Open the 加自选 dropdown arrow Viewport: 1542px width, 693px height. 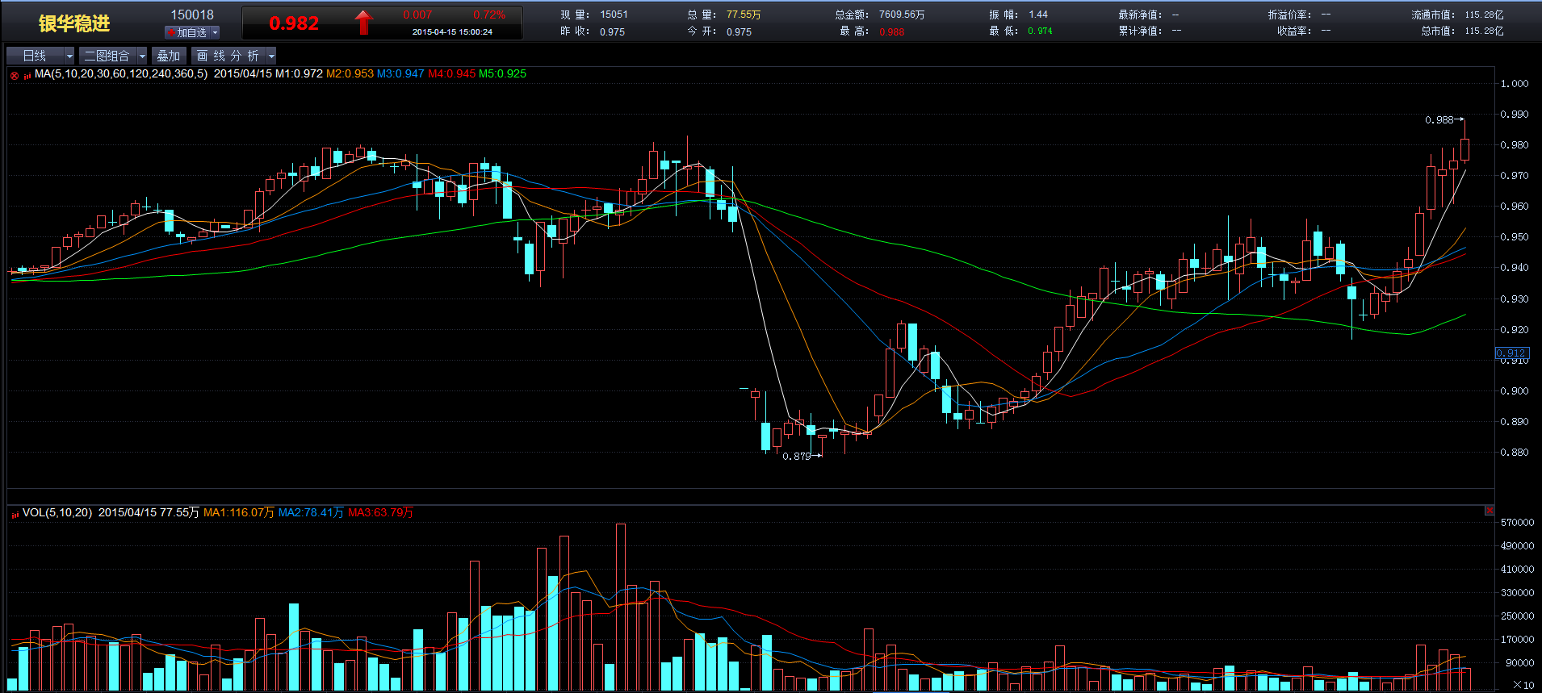[215, 33]
